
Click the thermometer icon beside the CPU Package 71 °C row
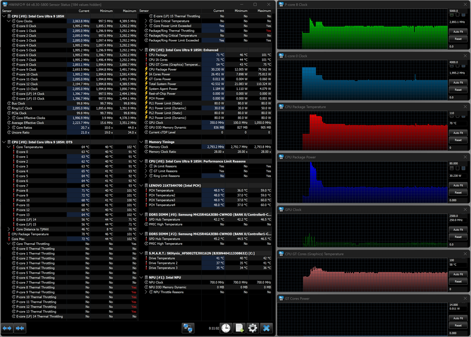coord(146,55)
